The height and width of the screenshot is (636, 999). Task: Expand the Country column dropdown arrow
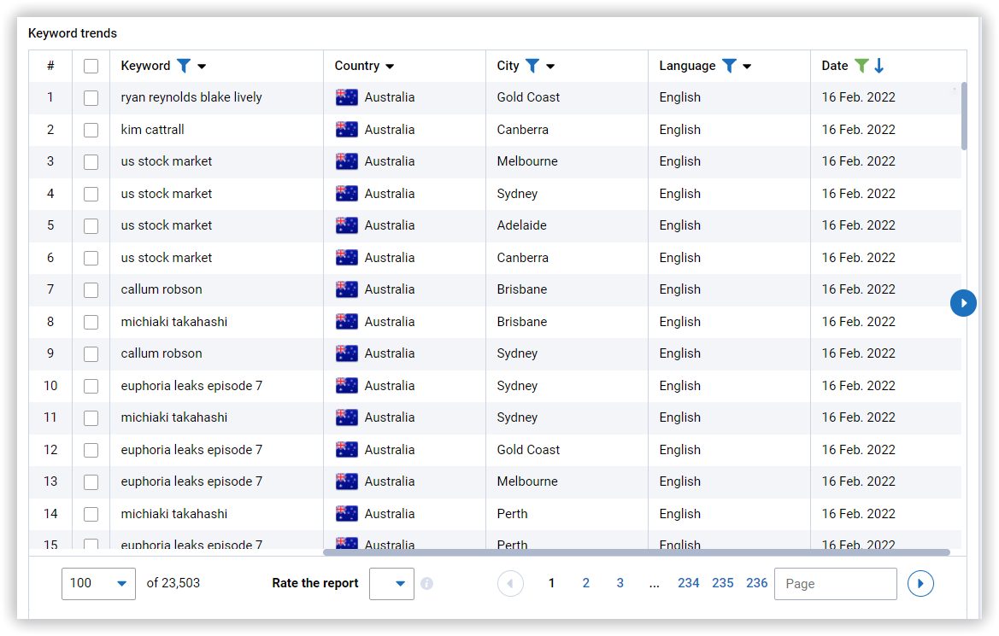pos(390,67)
